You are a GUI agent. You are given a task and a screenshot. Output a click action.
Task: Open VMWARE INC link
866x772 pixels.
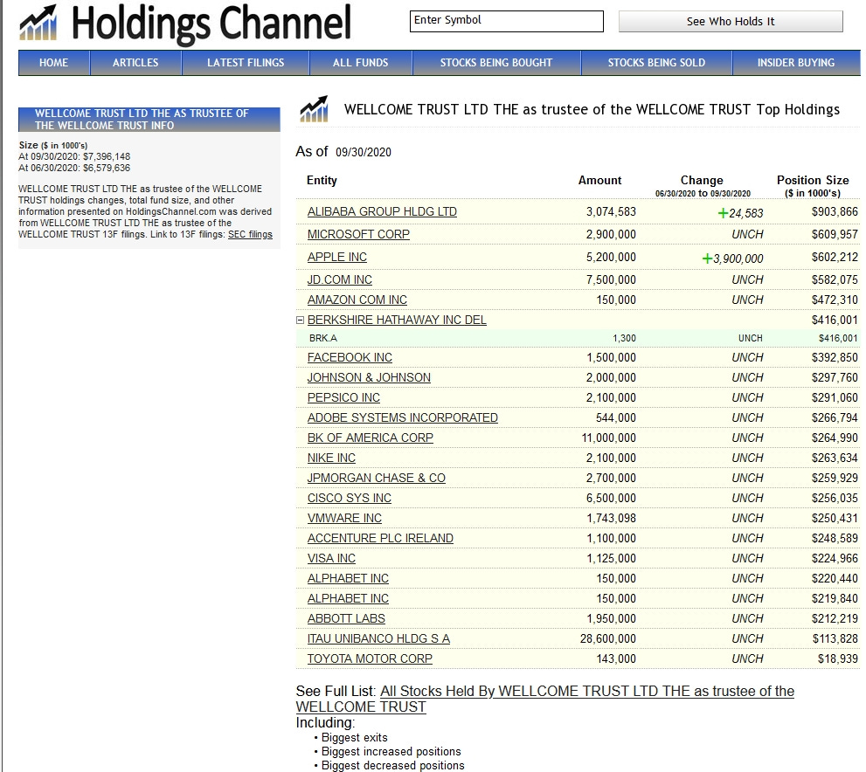[x=344, y=519]
